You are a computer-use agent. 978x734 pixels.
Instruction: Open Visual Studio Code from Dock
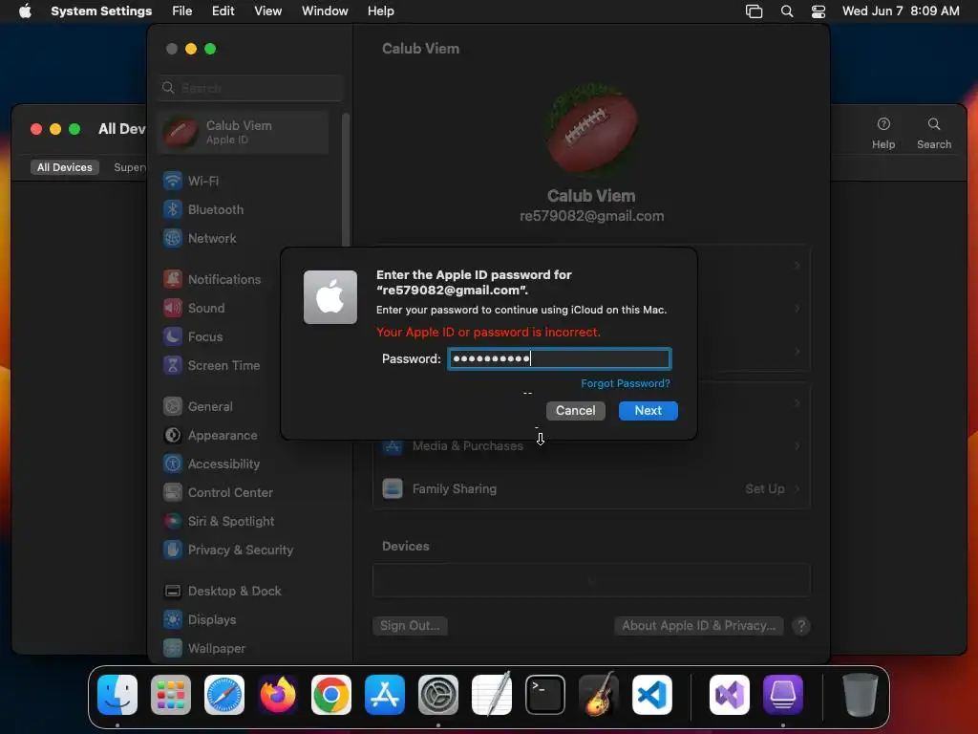pos(652,695)
